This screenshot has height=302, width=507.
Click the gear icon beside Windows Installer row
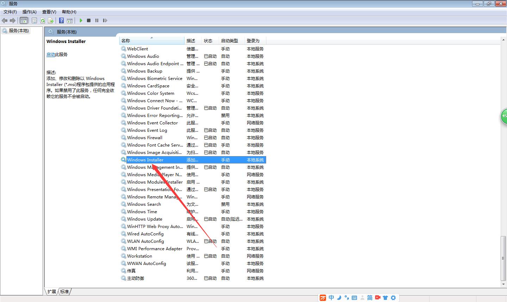coord(123,160)
